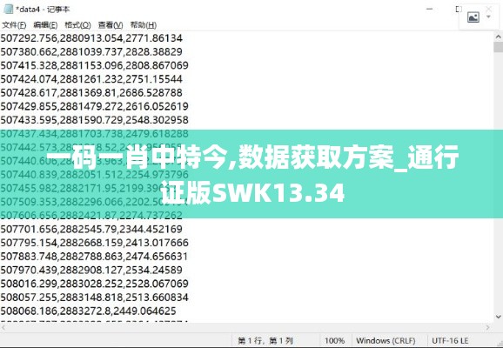
Task: Open the 帮助(H) menu
Action: coord(144,25)
